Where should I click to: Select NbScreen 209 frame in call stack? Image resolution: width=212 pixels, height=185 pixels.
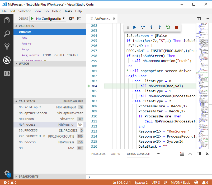point(50,119)
